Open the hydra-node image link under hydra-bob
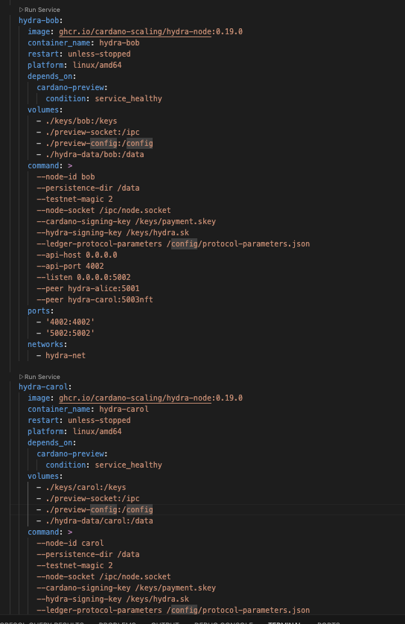This screenshot has height=624, width=405. pyautogui.click(x=135, y=31)
